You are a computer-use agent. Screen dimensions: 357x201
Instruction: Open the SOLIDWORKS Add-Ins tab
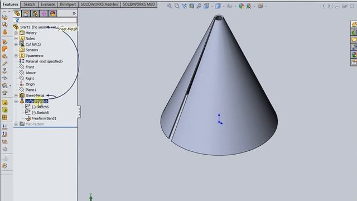pyautogui.click(x=99, y=4)
